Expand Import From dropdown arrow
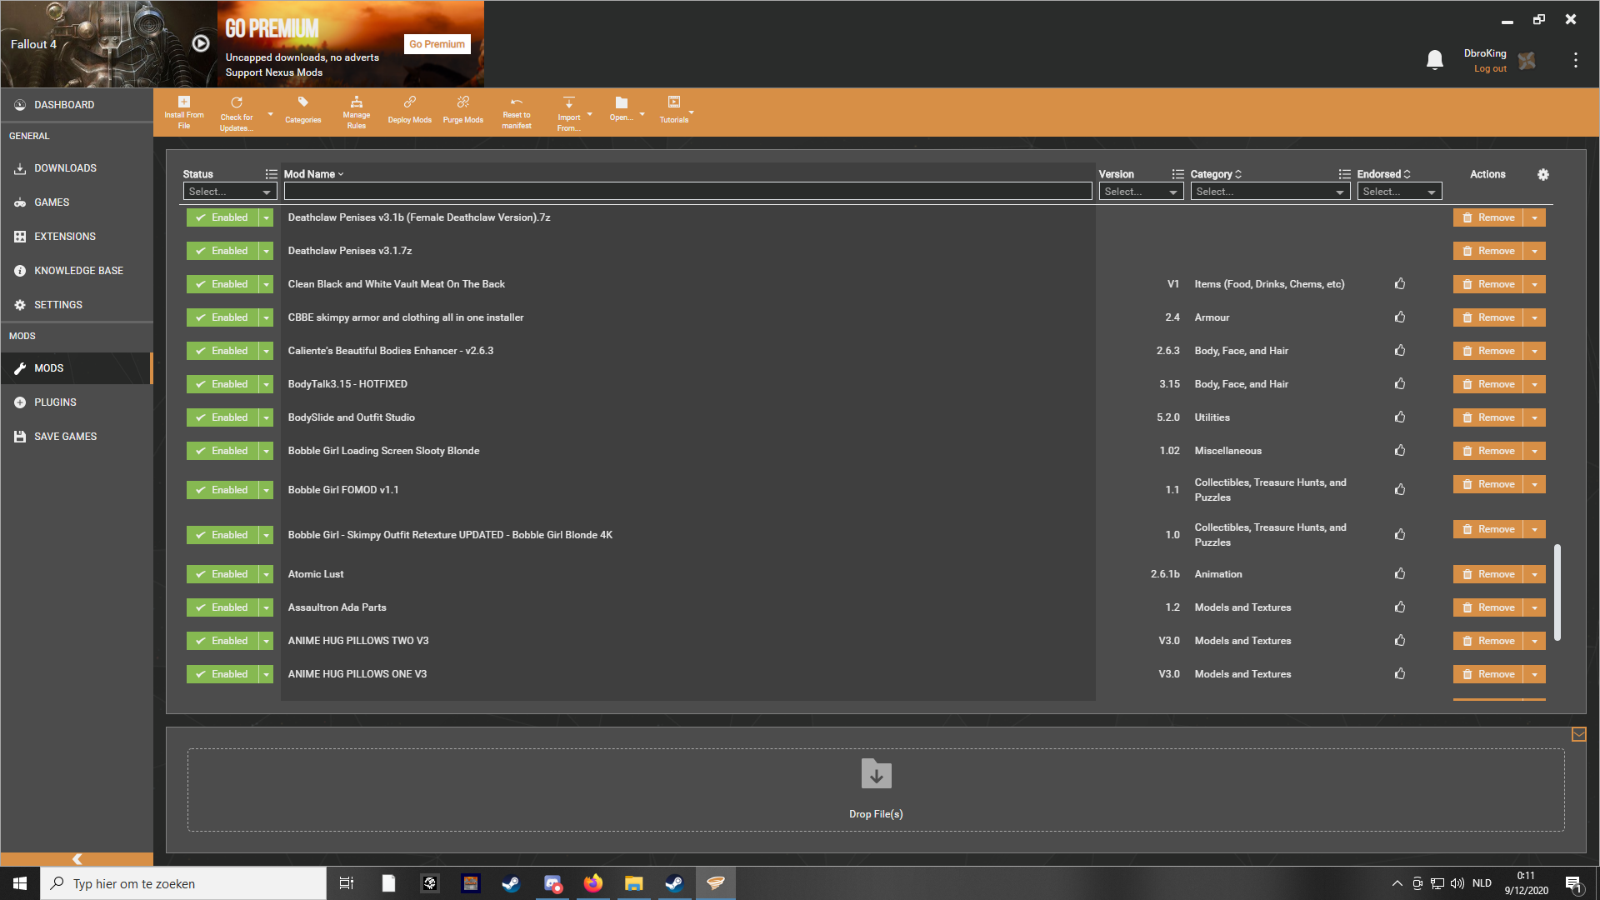The height and width of the screenshot is (900, 1600). coord(590,114)
